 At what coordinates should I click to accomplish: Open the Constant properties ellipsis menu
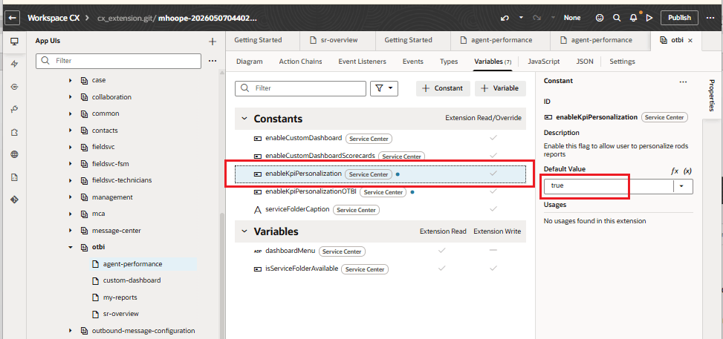tap(683, 82)
